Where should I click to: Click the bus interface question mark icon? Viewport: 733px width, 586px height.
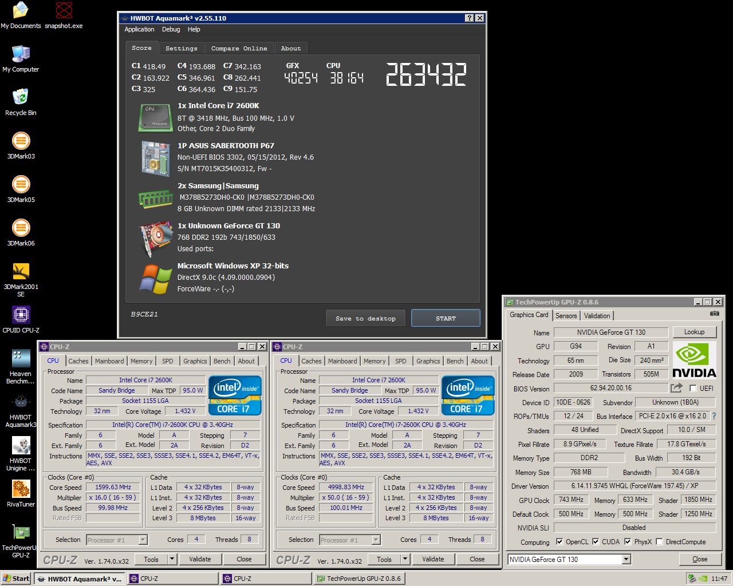[714, 416]
